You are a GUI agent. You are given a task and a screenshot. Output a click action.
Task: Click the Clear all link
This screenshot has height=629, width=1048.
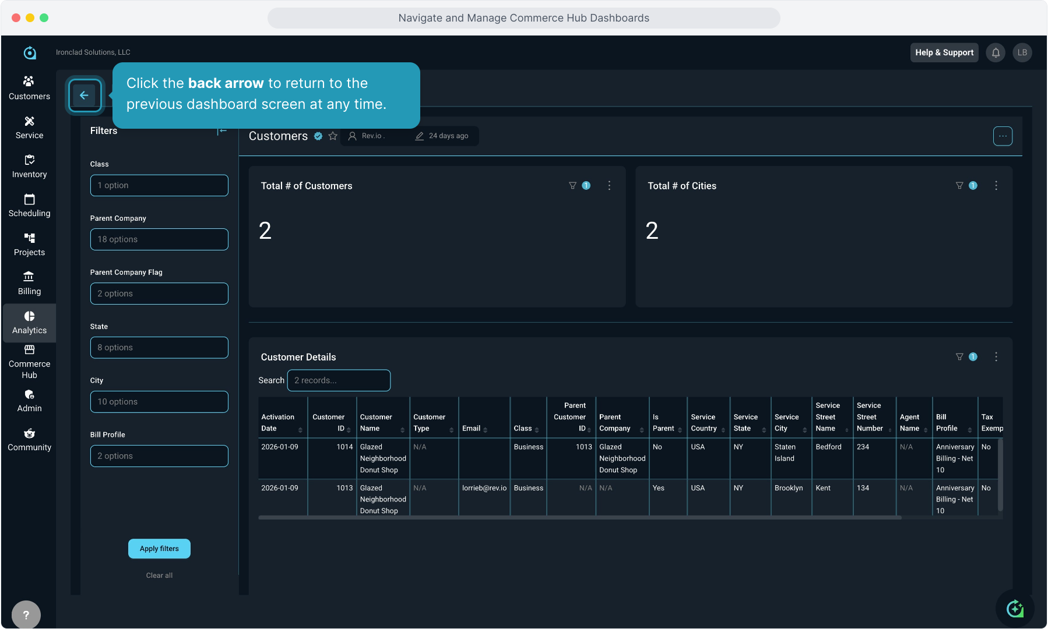tap(159, 575)
